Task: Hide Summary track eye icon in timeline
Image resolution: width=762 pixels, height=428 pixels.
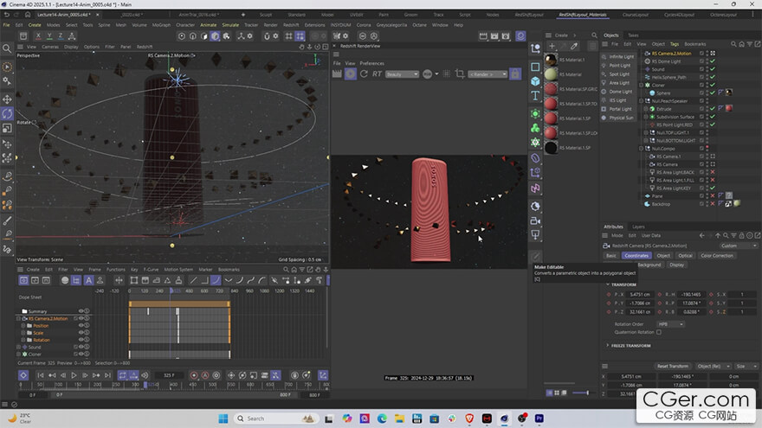Action: 81,311
